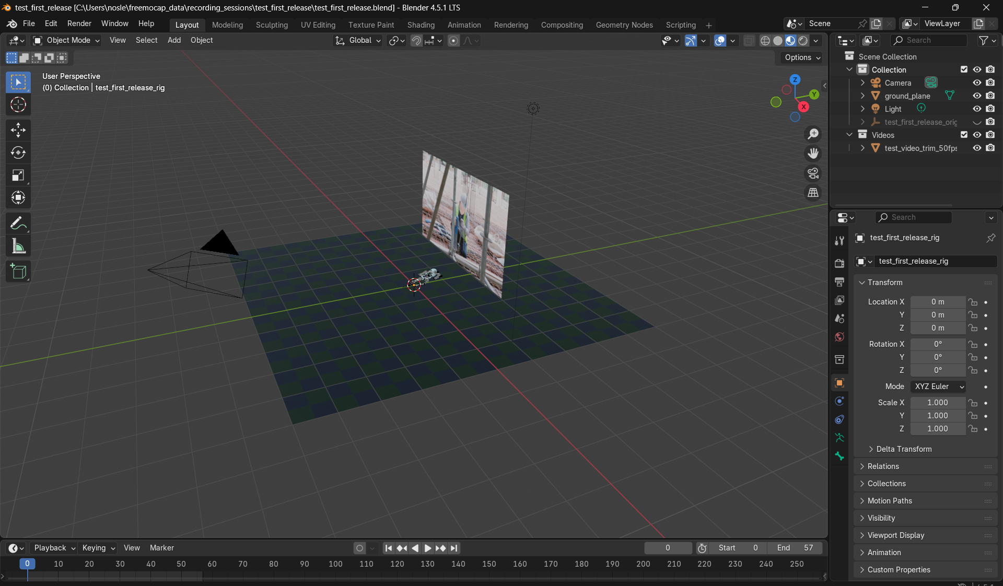Screen dimensions: 1003x586
Task: Open the File menu
Action: coord(29,24)
